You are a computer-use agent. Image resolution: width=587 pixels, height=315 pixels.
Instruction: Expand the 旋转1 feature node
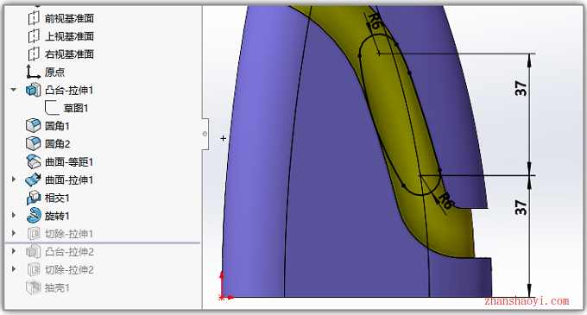coord(14,216)
